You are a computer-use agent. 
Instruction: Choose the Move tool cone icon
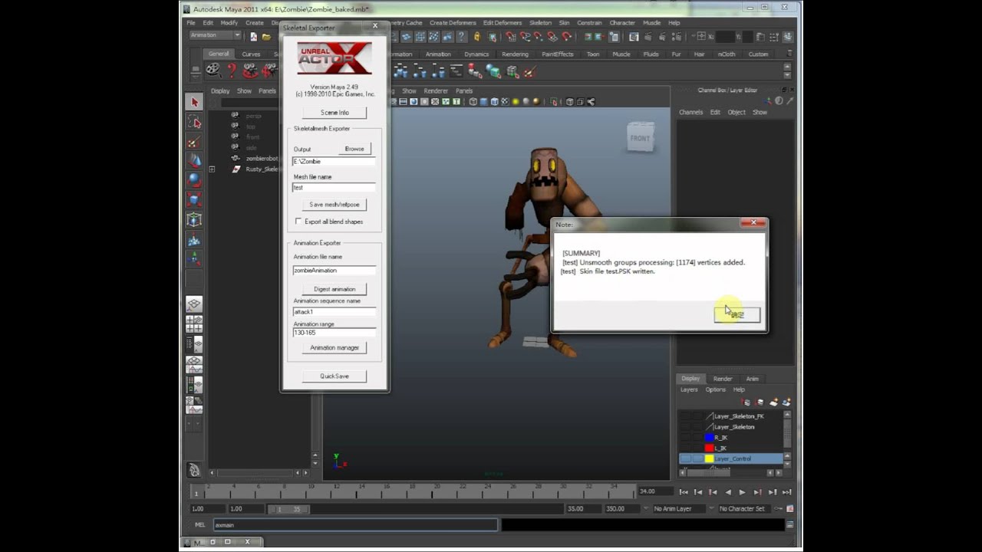coord(194,161)
